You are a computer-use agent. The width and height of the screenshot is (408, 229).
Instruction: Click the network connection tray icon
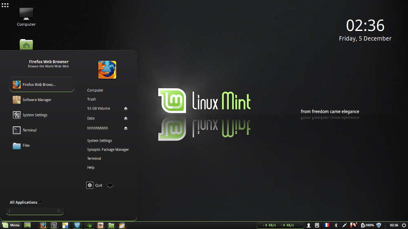tap(344, 225)
